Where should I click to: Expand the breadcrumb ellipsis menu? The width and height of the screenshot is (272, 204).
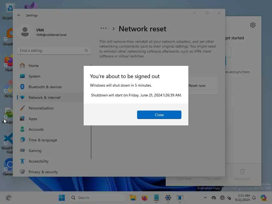click(104, 28)
